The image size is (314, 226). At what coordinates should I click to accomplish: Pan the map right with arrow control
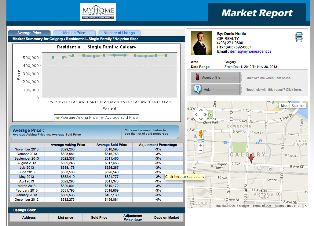pos(205,115)
